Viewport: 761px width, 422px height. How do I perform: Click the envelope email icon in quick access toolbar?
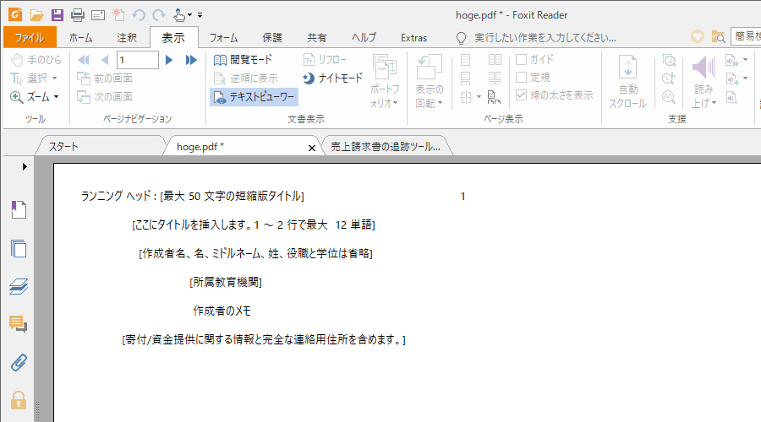pos(98,15)
